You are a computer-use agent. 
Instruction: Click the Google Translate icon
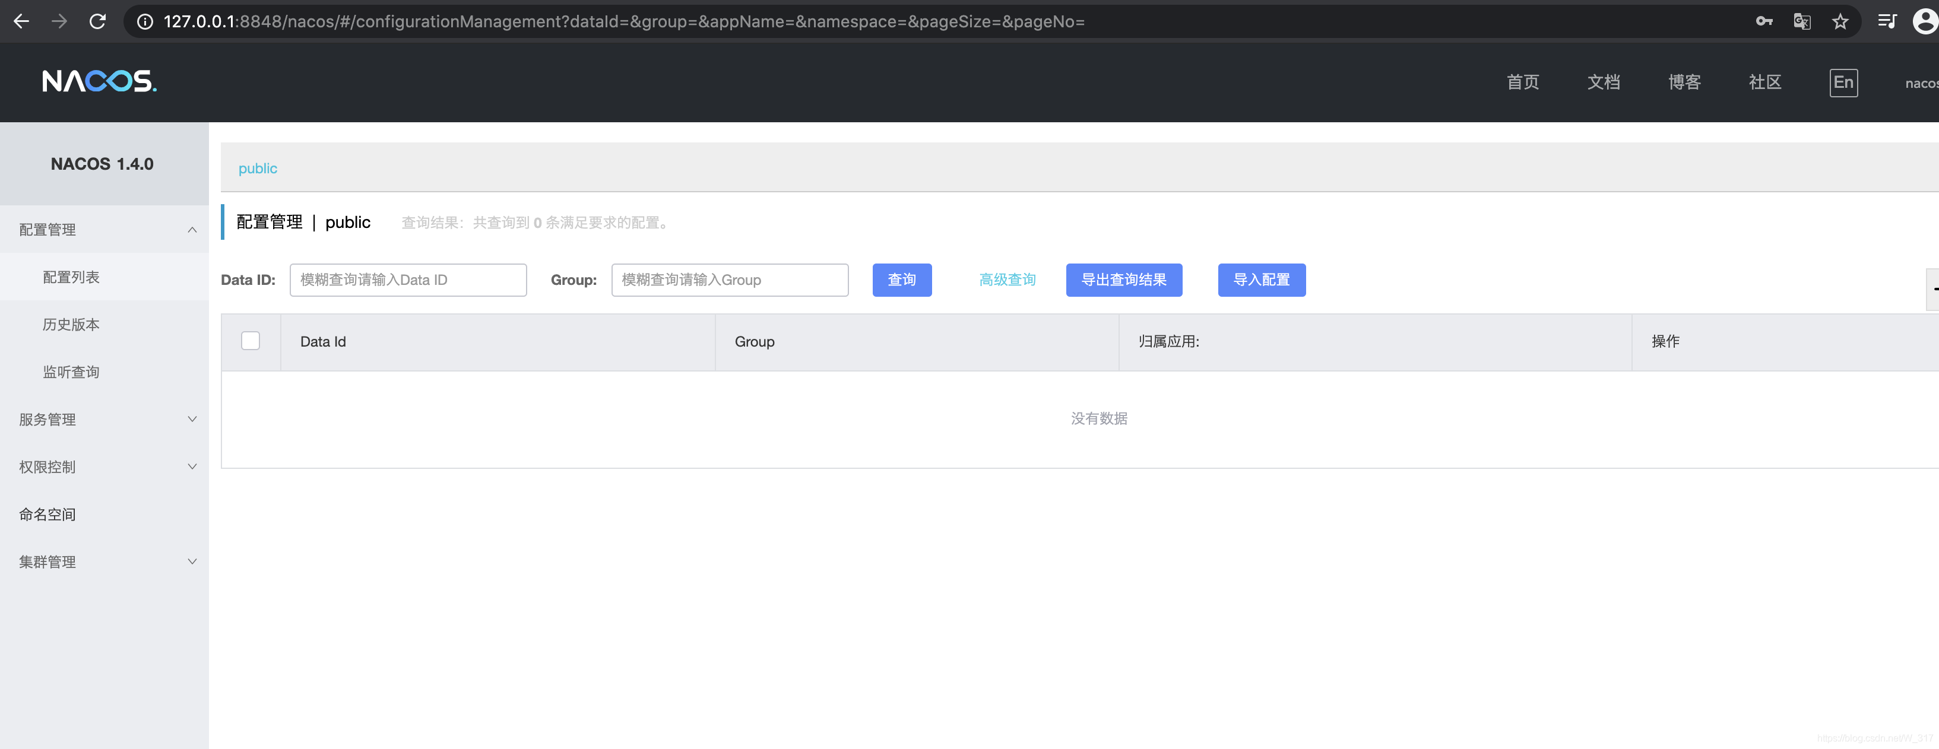tap(1801, 21)
